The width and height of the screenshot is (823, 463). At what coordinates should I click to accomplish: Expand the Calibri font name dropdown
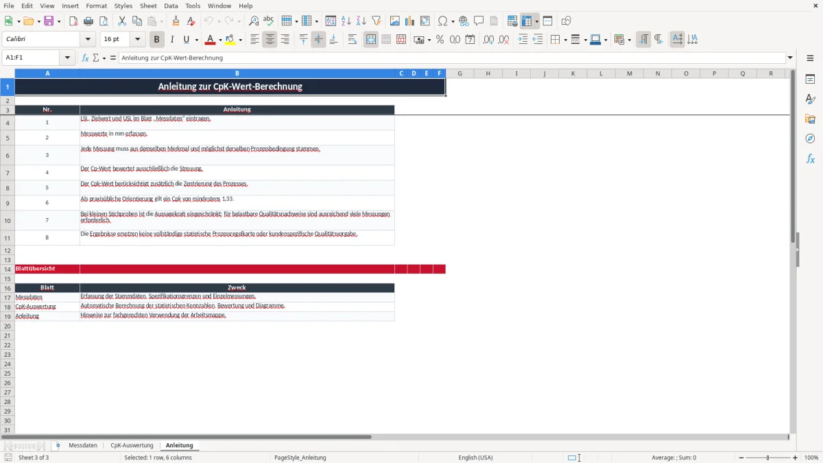pos(88,40)
